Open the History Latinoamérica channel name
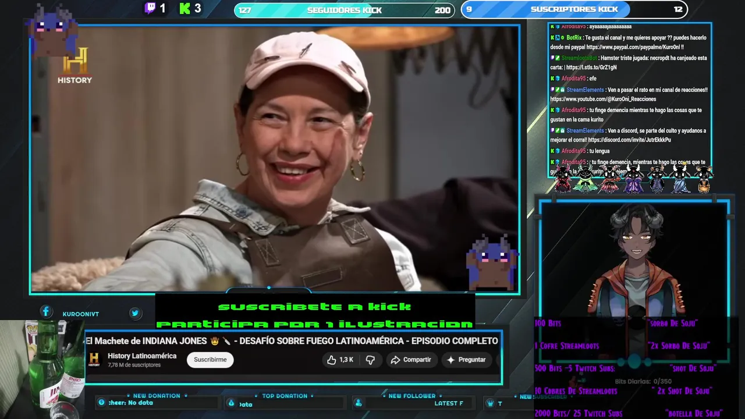 pos(142,356)
